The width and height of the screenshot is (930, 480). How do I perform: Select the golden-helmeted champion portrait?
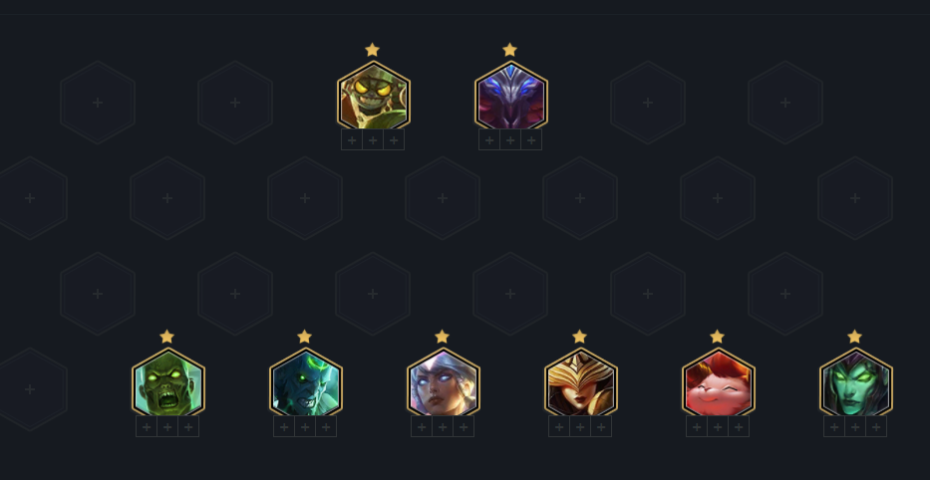[x=581, y=381]
